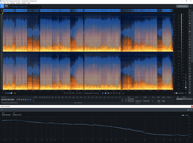Toggle headphone input monitoring
Screen dimensions: 193x143
click(17, 100)
